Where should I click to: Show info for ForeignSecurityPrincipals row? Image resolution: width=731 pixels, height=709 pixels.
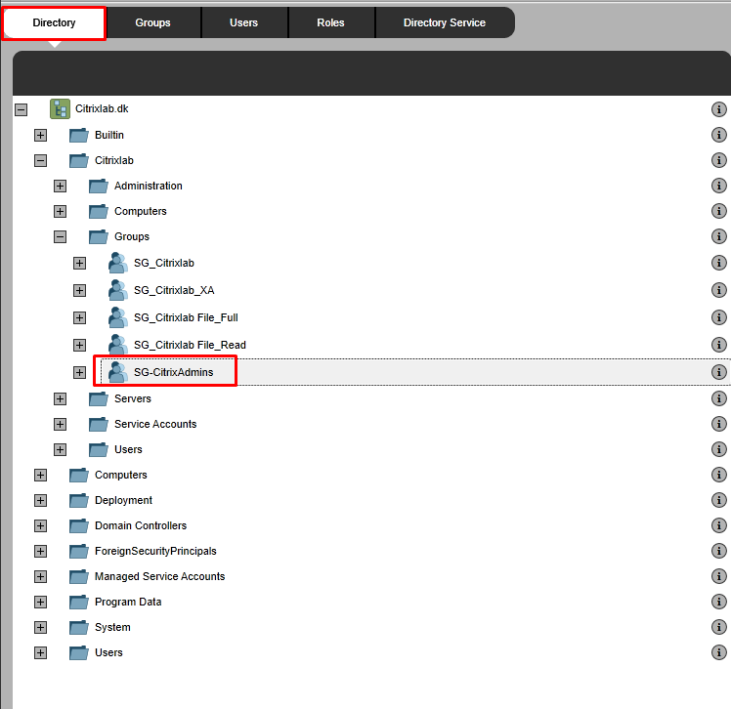point(719,551)
